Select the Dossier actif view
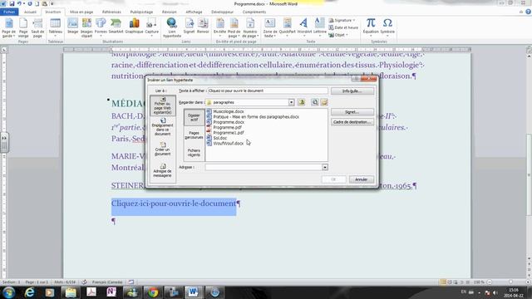The width and height of the screenshot is (532, 299). coord(194,117)
